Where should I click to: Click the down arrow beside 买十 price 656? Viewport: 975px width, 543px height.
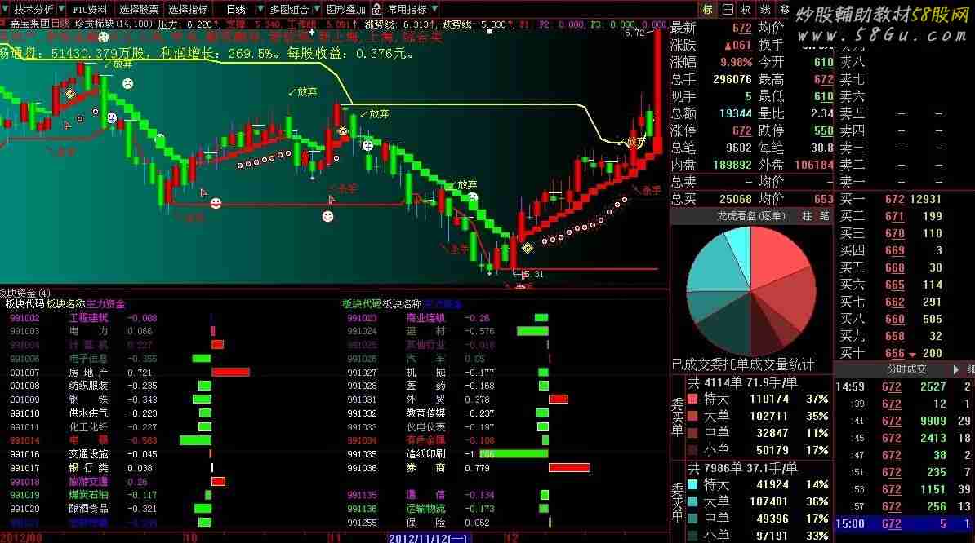pyautogui.click(x=912, y=355)
